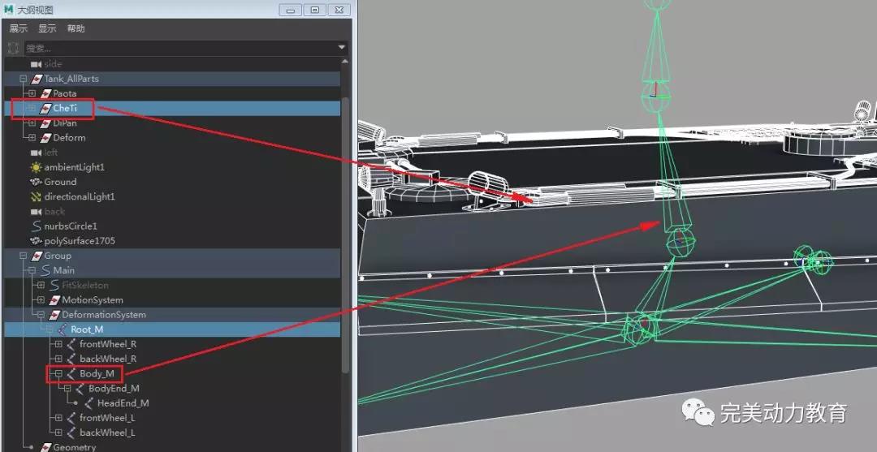Screen dimensions: 877x452
Task: Select the ambientLight1 row by its name
Action: 75,167
